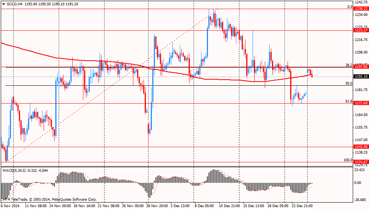Click the 100.0 Fibonacci level label
This screenshot has width=369, height=209.
point(348,160)
